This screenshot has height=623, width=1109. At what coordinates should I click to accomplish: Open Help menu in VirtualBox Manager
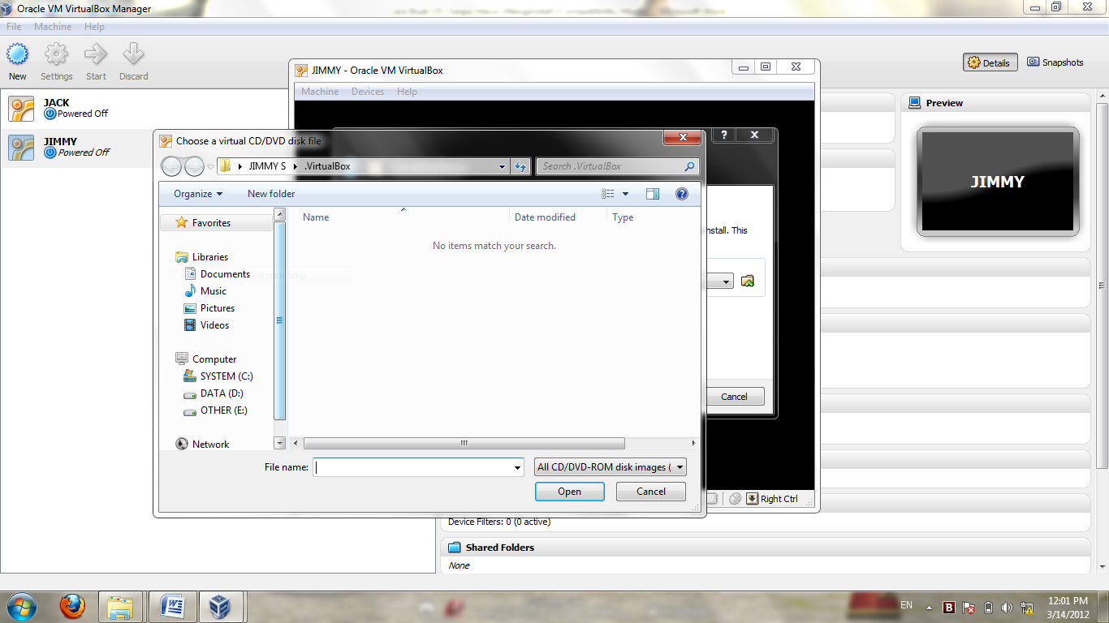[x=94, y=27]
